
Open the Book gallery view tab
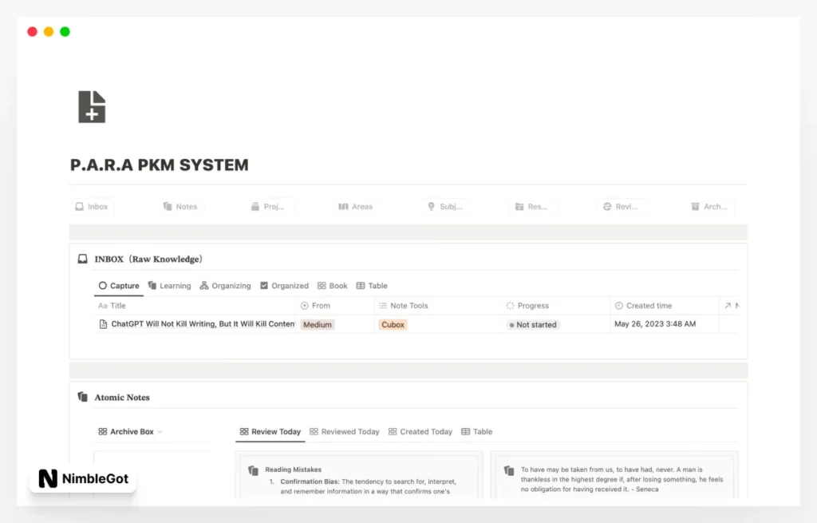[332, 286]
